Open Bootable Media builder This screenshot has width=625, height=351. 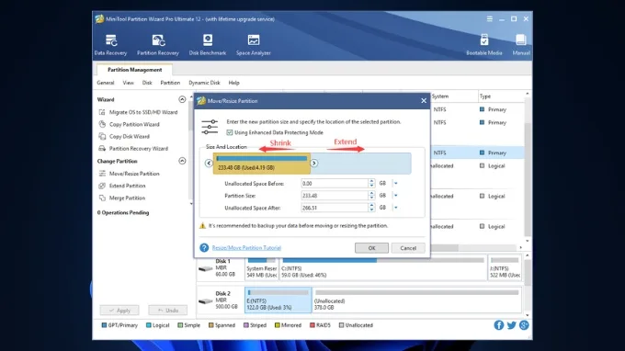(x=483, y=45)
